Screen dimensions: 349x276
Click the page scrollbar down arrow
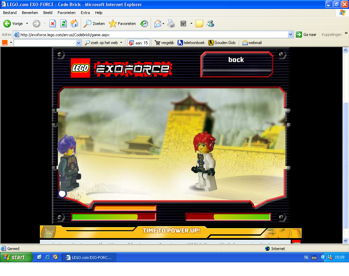[x=345, y=240]
